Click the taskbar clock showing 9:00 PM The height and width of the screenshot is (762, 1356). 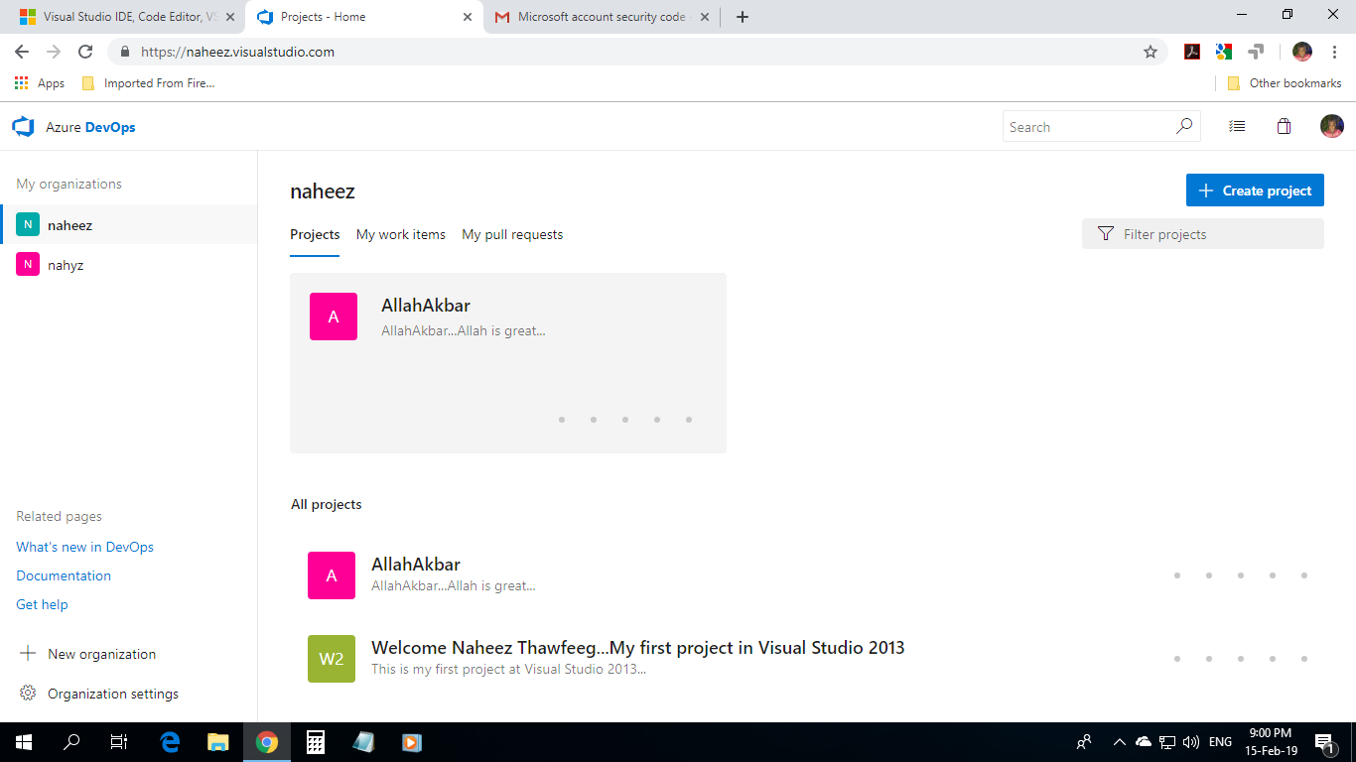[1271, 742]
